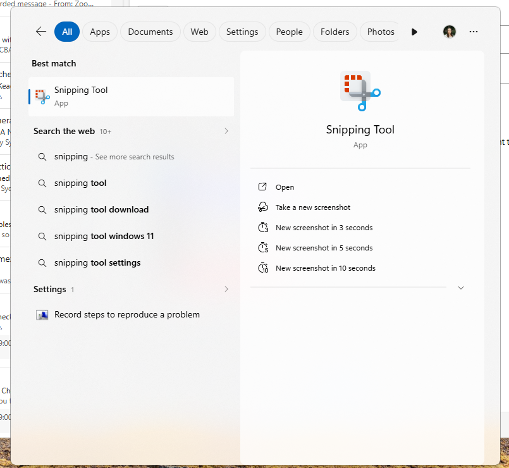This screenshot has height=468, width=509.
Task: Search the web for snipping tool download
Action: (x=101, y=209)
